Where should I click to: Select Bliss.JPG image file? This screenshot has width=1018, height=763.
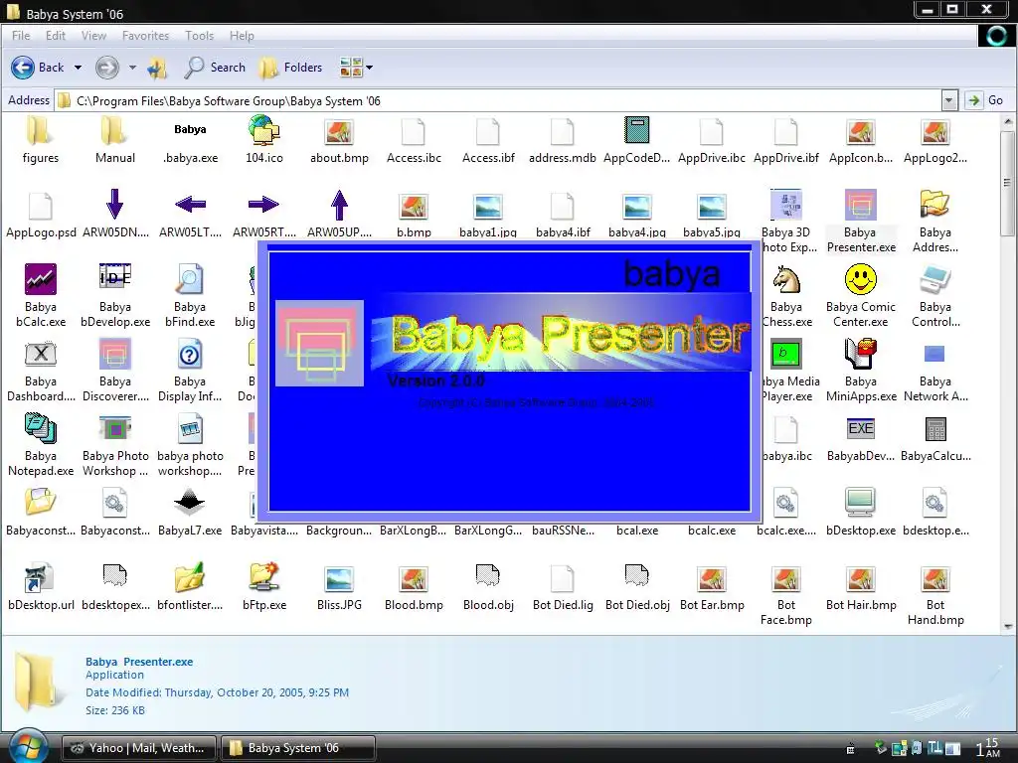pyautogui.click(x=339, y=579)
